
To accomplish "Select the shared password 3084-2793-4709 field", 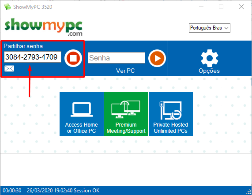I will (x=33, y=57).
